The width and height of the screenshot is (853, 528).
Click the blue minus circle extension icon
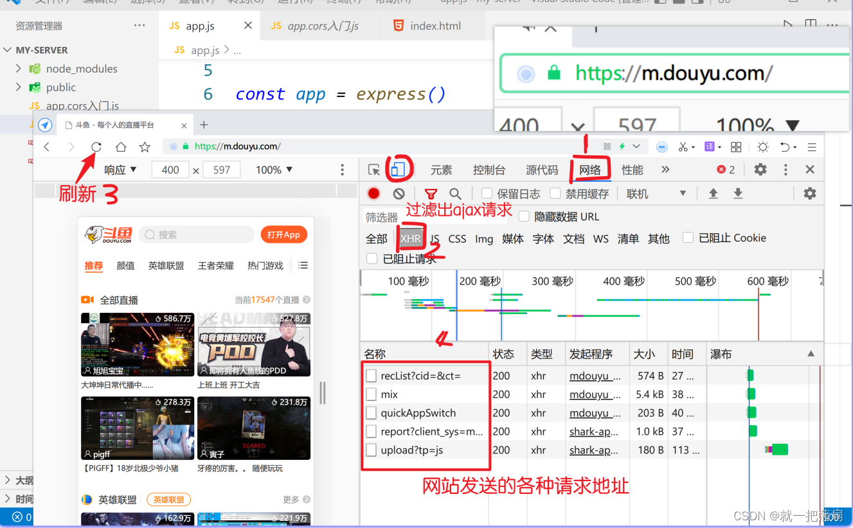661,147
